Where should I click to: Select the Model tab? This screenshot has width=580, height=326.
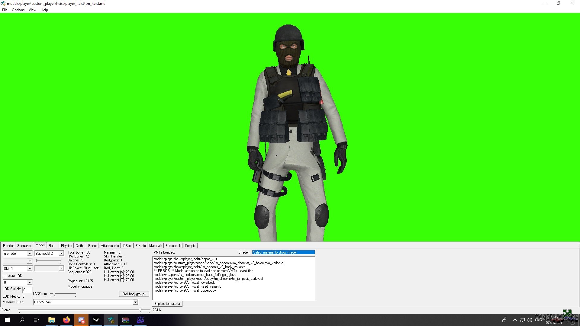[x=40, y=245]
